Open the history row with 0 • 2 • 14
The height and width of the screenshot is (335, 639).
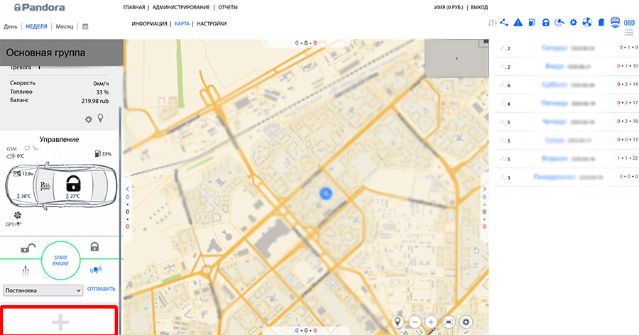pyautogui.click(x=567, y=84)
